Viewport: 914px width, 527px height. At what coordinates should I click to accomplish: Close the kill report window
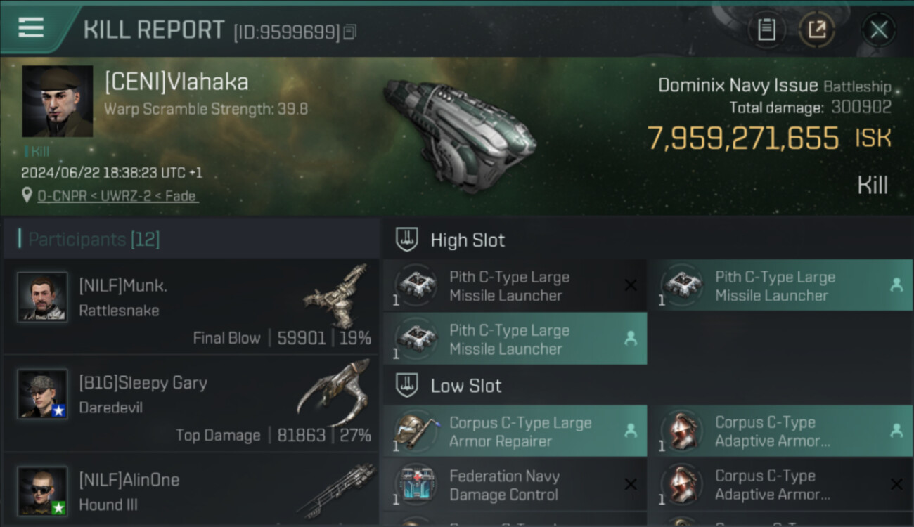(878, 30)
